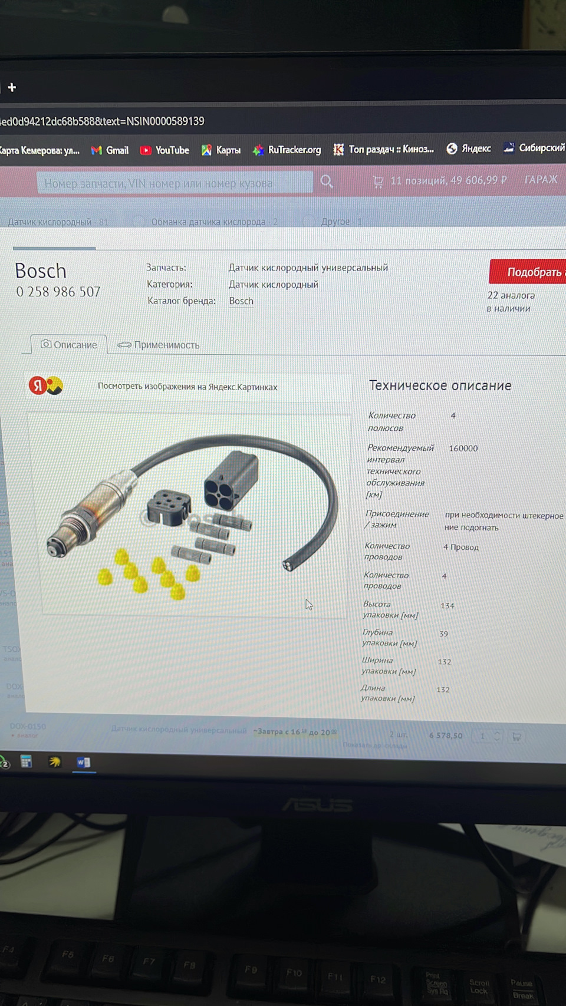Open the Яндекс bookmark
This screenshot has width=566, height=1006.
[x=469, y=149]
